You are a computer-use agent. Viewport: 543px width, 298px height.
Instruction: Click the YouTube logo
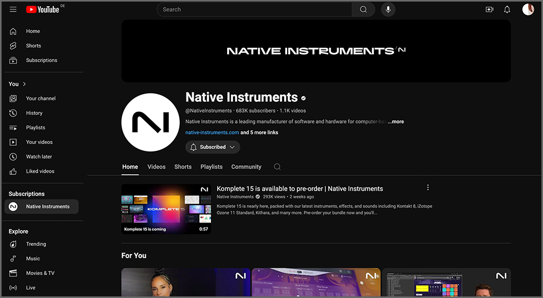point(43,9)
